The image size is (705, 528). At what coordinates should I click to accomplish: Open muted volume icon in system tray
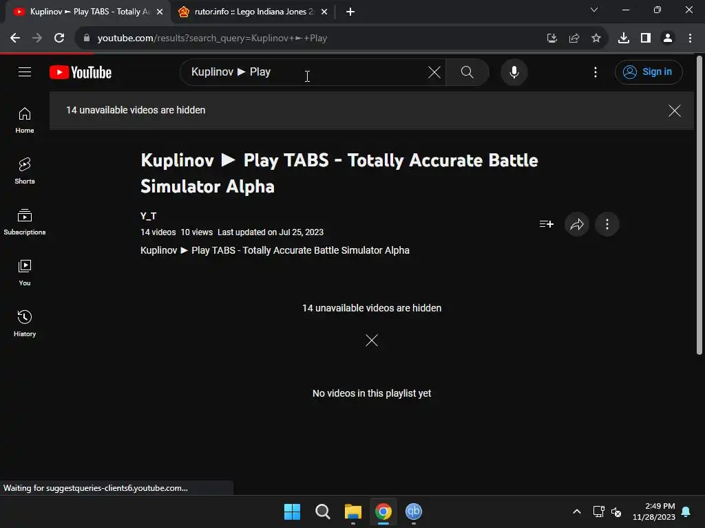coord(616,511)
